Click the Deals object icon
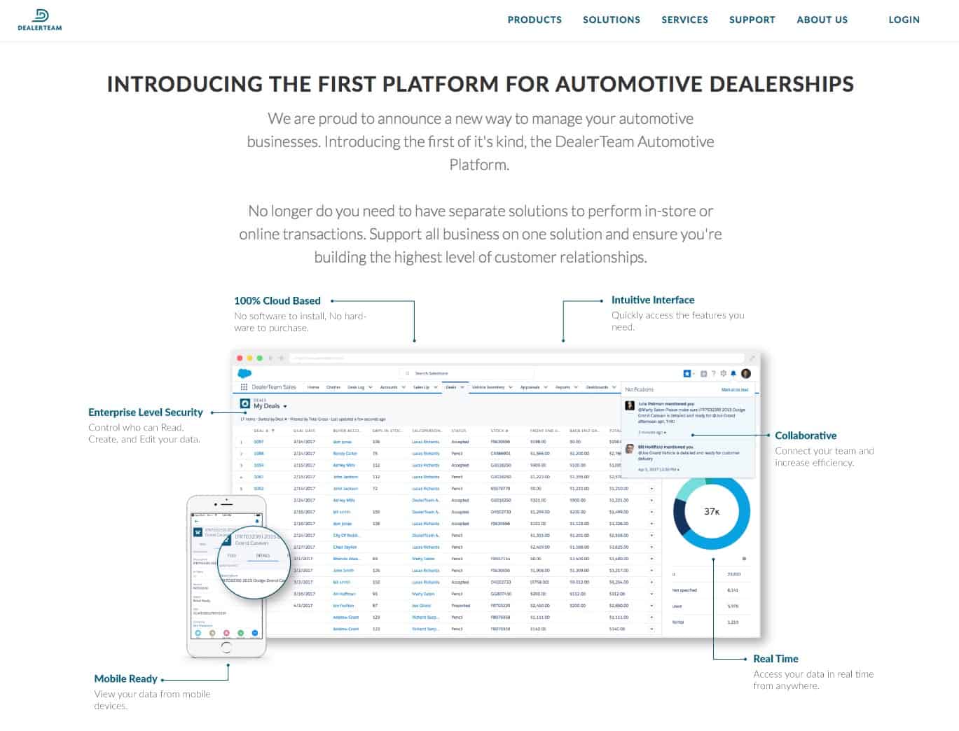Screen dimensions: 959x731 pos(245,404)
